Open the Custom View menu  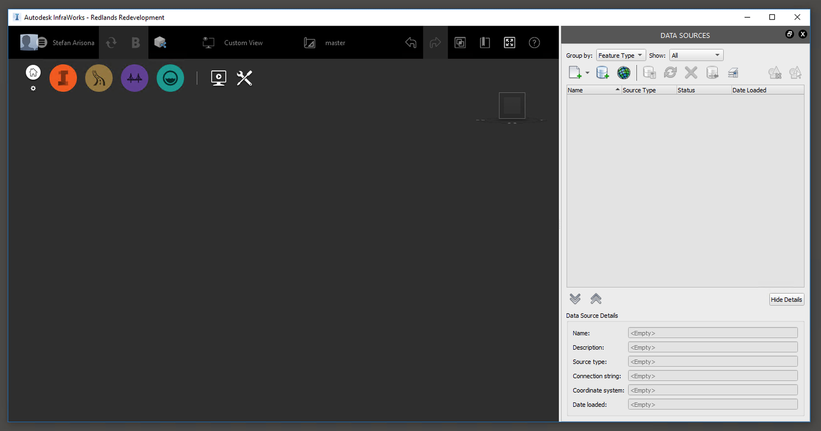tap(243, 43)
